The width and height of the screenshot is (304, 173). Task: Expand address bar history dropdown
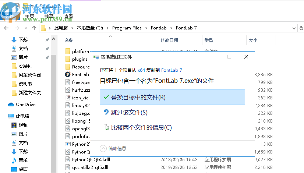[294, 28]
